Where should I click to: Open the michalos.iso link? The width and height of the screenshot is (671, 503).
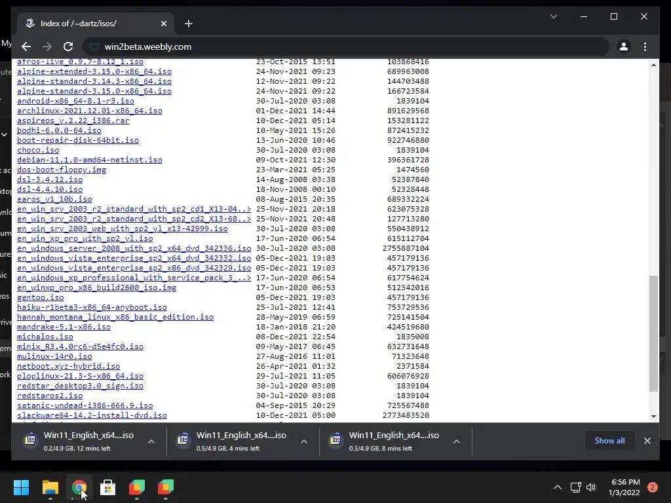[45, 337]
